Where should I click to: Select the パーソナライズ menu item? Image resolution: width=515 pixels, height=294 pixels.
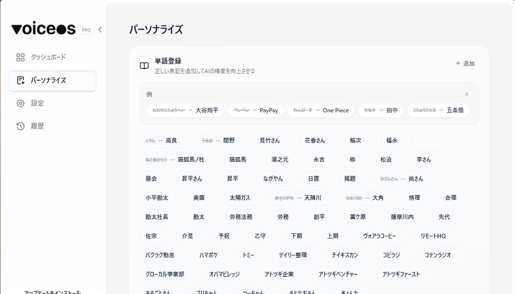tap(53, 80)
